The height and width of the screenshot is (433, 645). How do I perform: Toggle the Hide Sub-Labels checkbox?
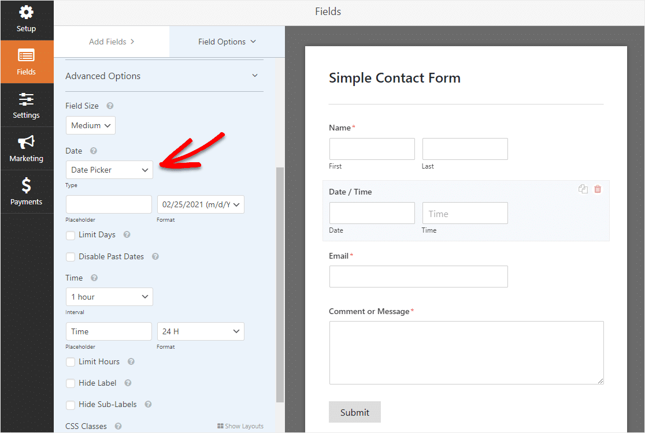click(x=71, y=405)
